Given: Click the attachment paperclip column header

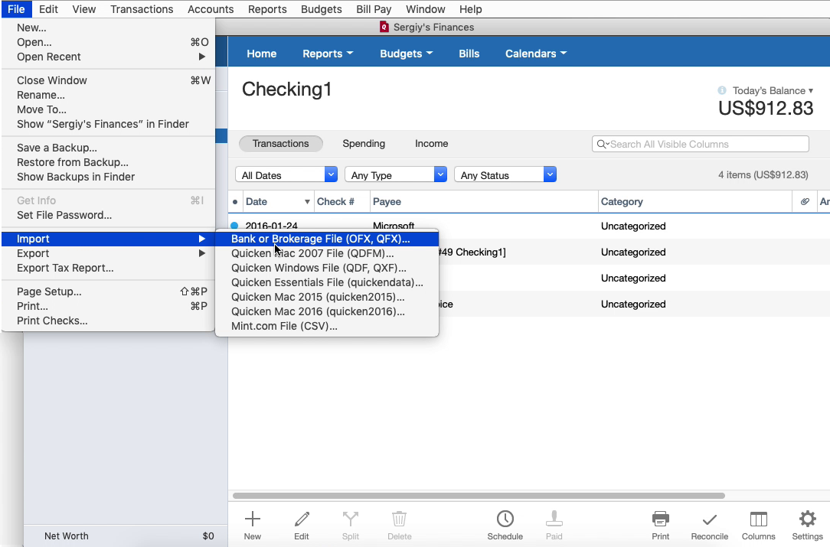Looking at the screenshot, I should coord(805,201).
